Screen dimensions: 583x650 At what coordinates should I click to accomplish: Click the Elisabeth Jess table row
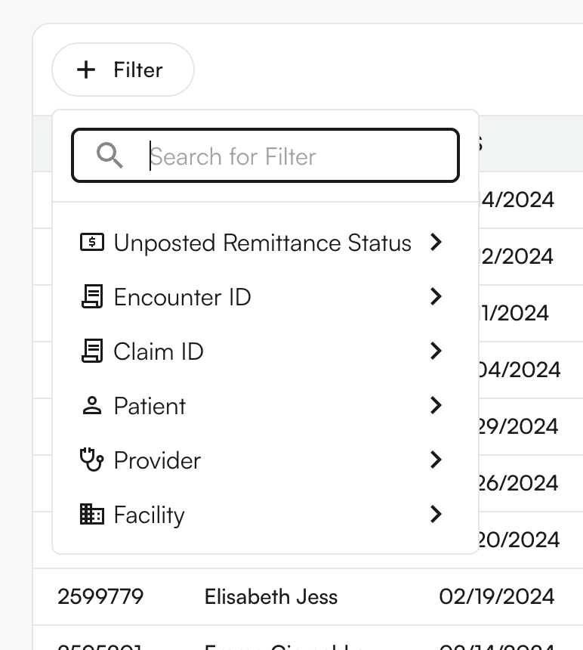click(x=271, y=596)
